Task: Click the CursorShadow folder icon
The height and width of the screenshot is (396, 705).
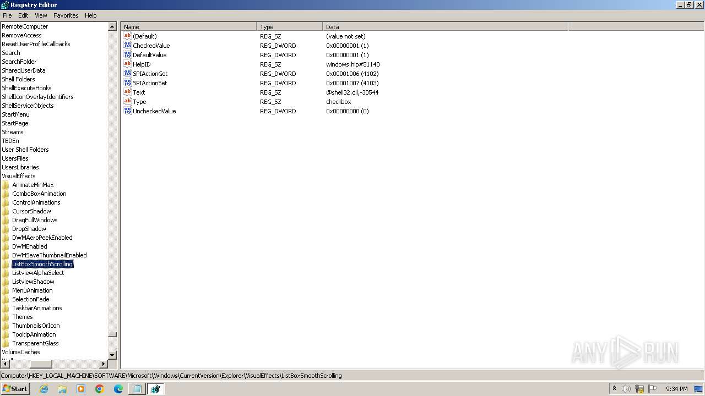Action: [6, 211]
